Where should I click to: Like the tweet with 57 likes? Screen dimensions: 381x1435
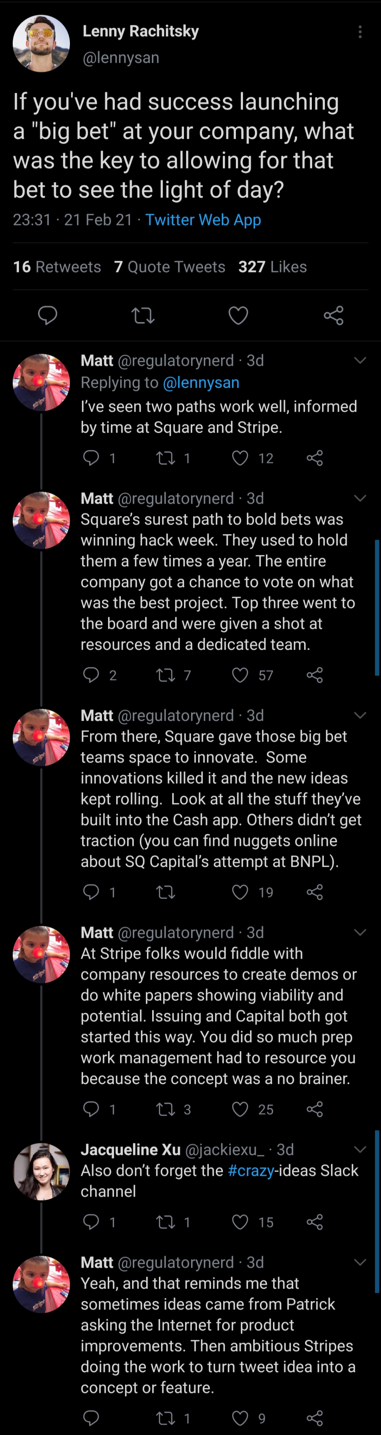coord(240,675)
